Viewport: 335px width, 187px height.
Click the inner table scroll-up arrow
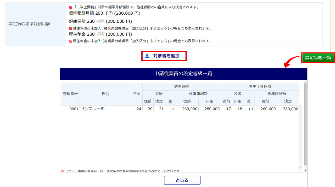pos(301,107)
